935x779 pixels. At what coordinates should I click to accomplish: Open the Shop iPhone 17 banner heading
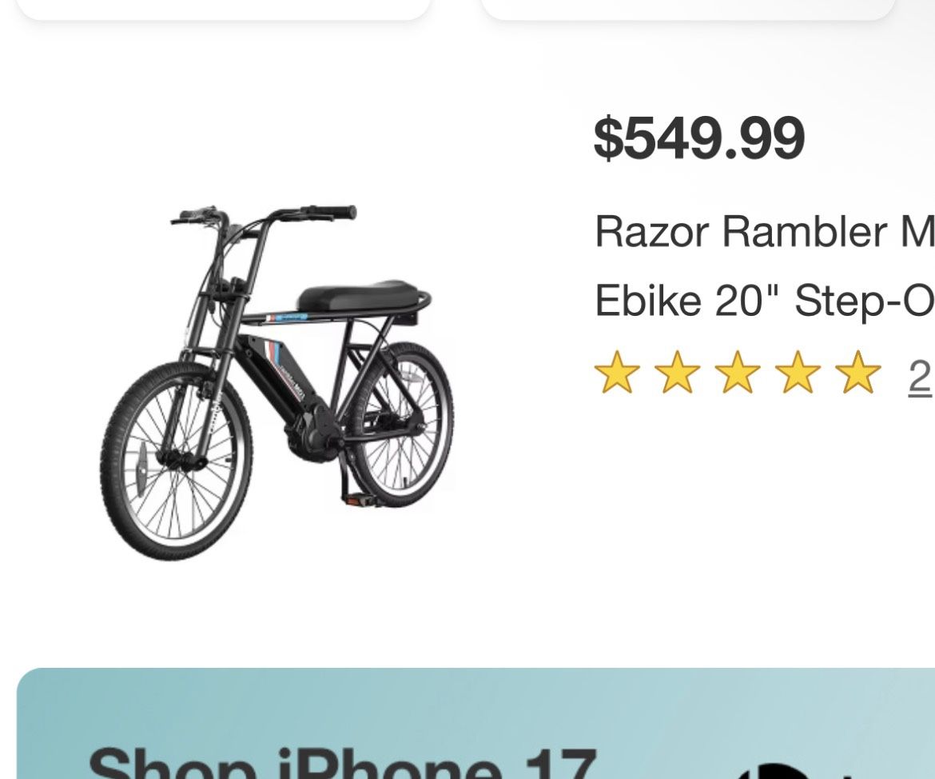coord(342,763)
